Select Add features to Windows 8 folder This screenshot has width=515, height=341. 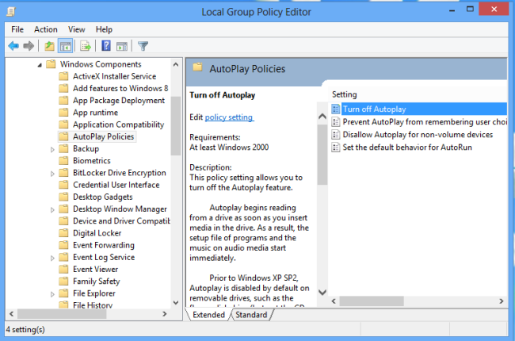(x=120, y=88)
